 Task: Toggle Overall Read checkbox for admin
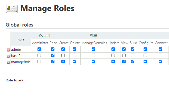[53, 49]
